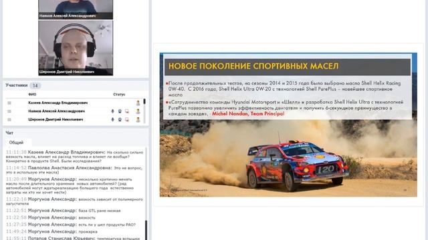Click the Участники panel title

point(16,85)
